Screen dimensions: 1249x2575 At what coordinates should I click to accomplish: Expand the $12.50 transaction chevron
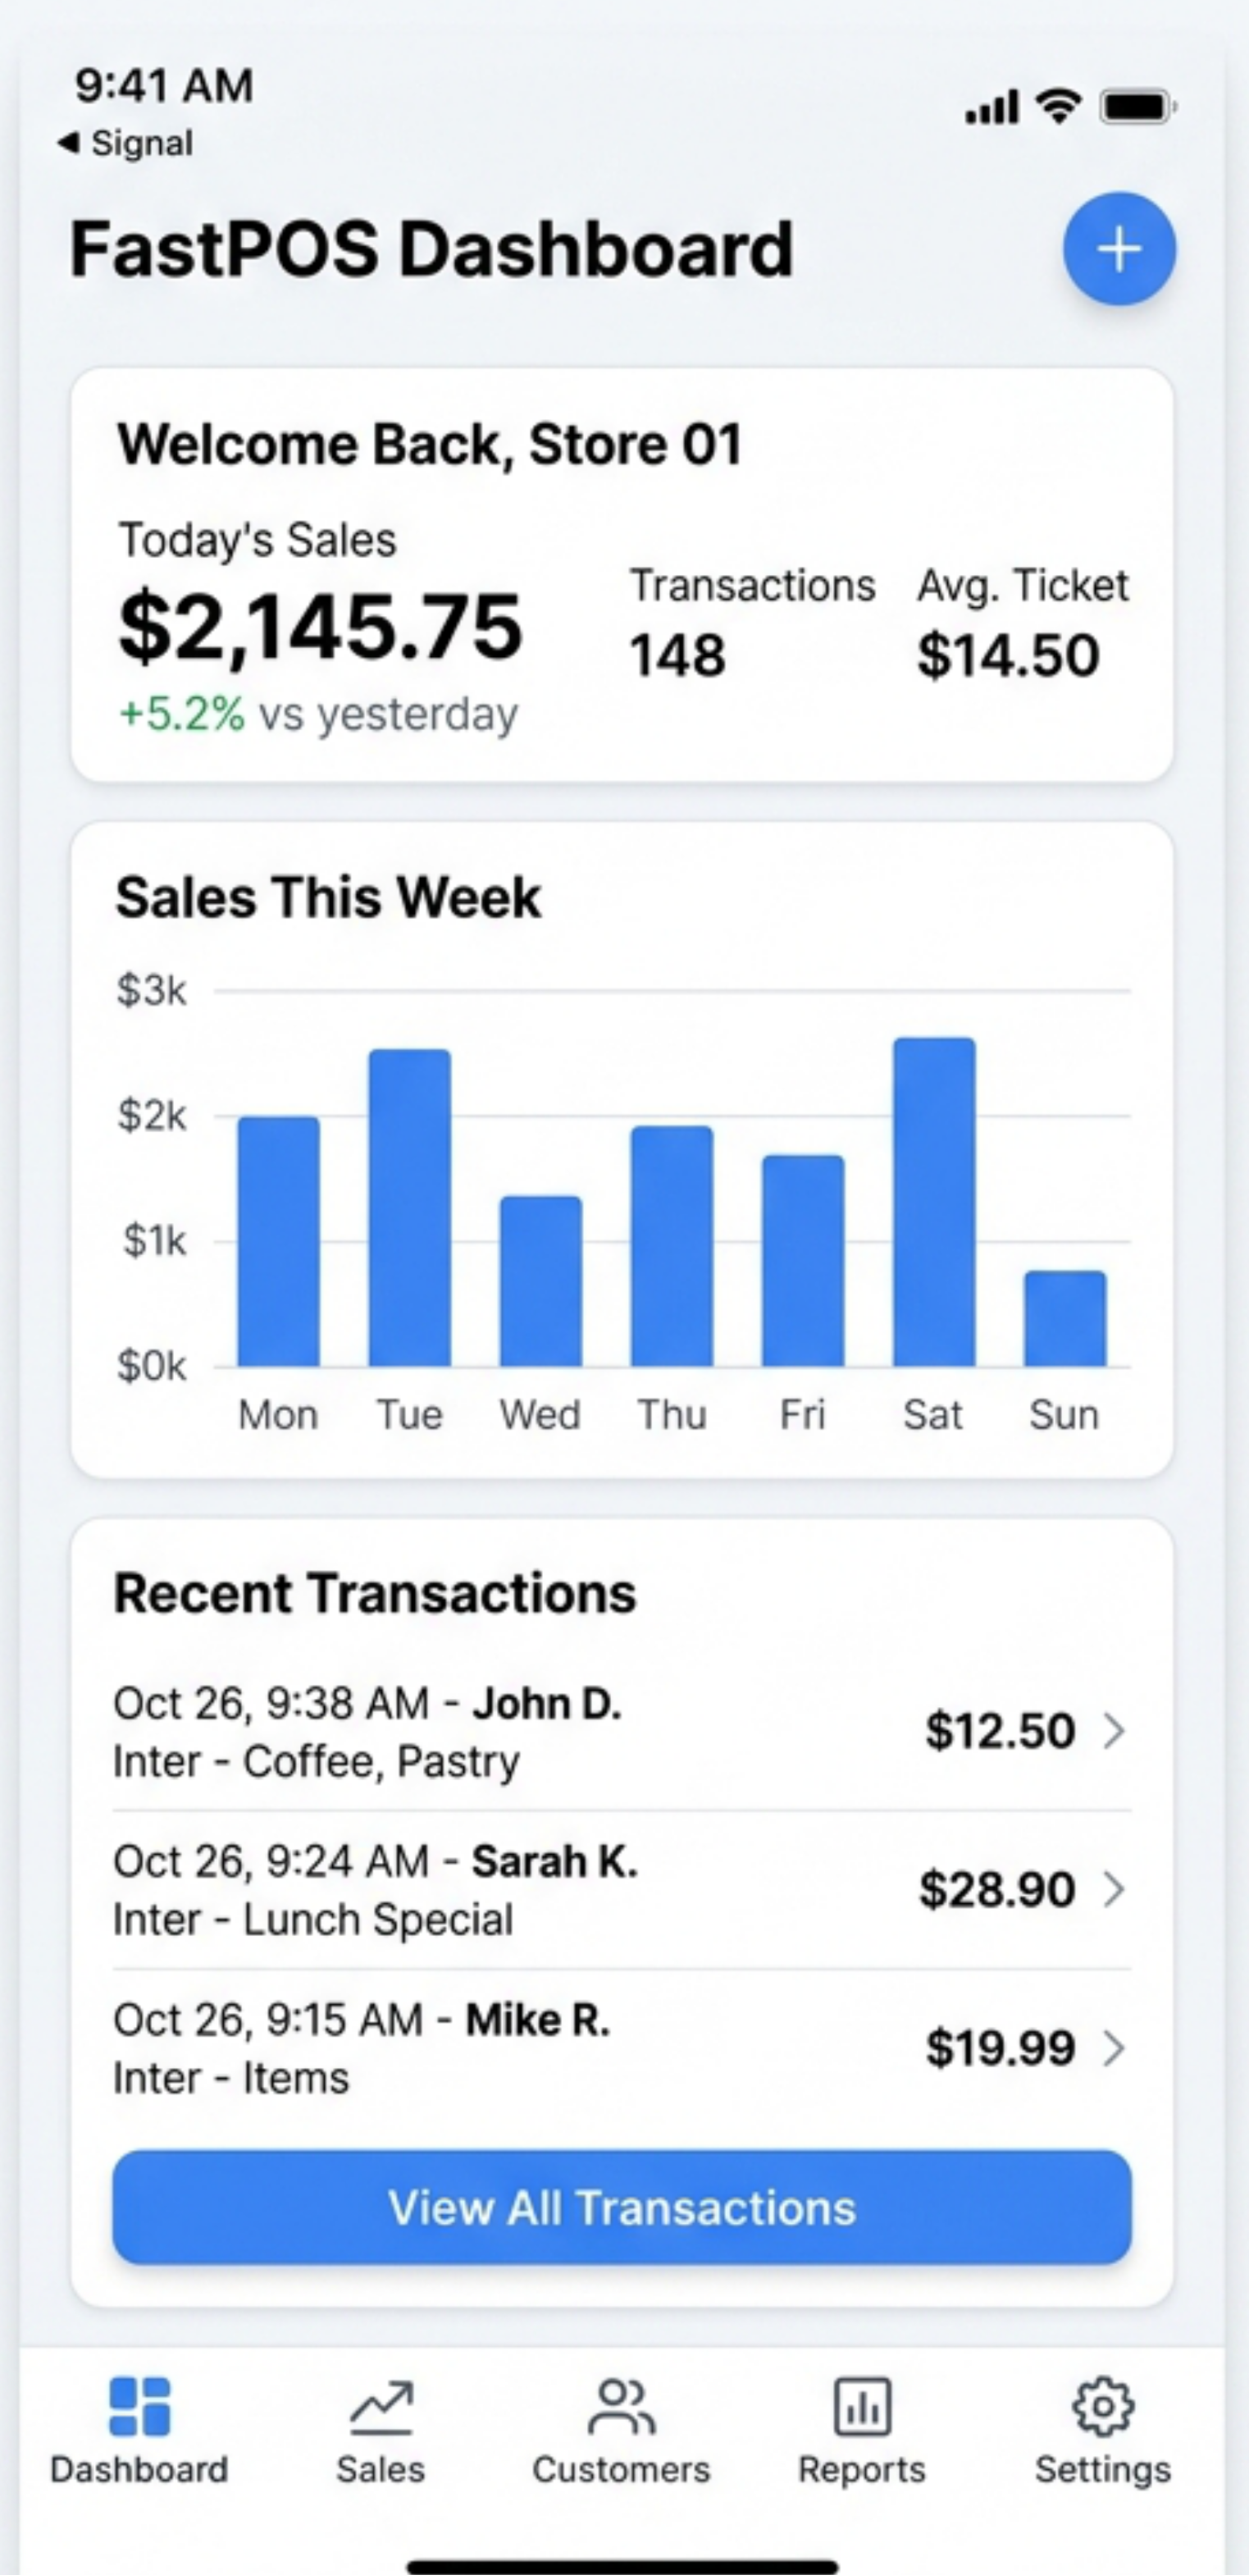click(x=1115, y=1732)
